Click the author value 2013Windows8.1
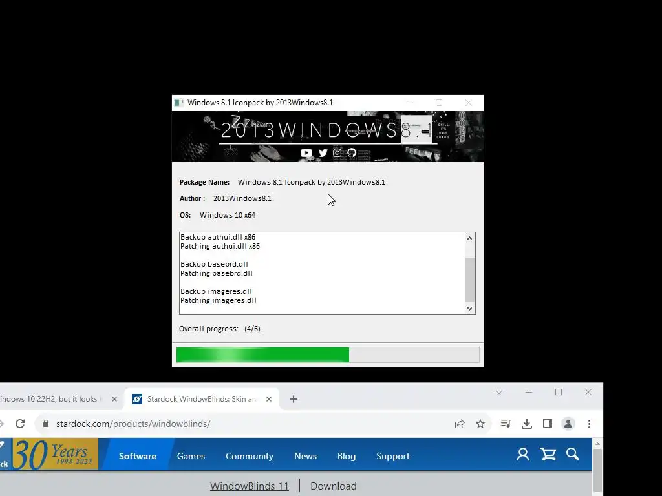Screen dimensions: 662x496 (242, 198)
